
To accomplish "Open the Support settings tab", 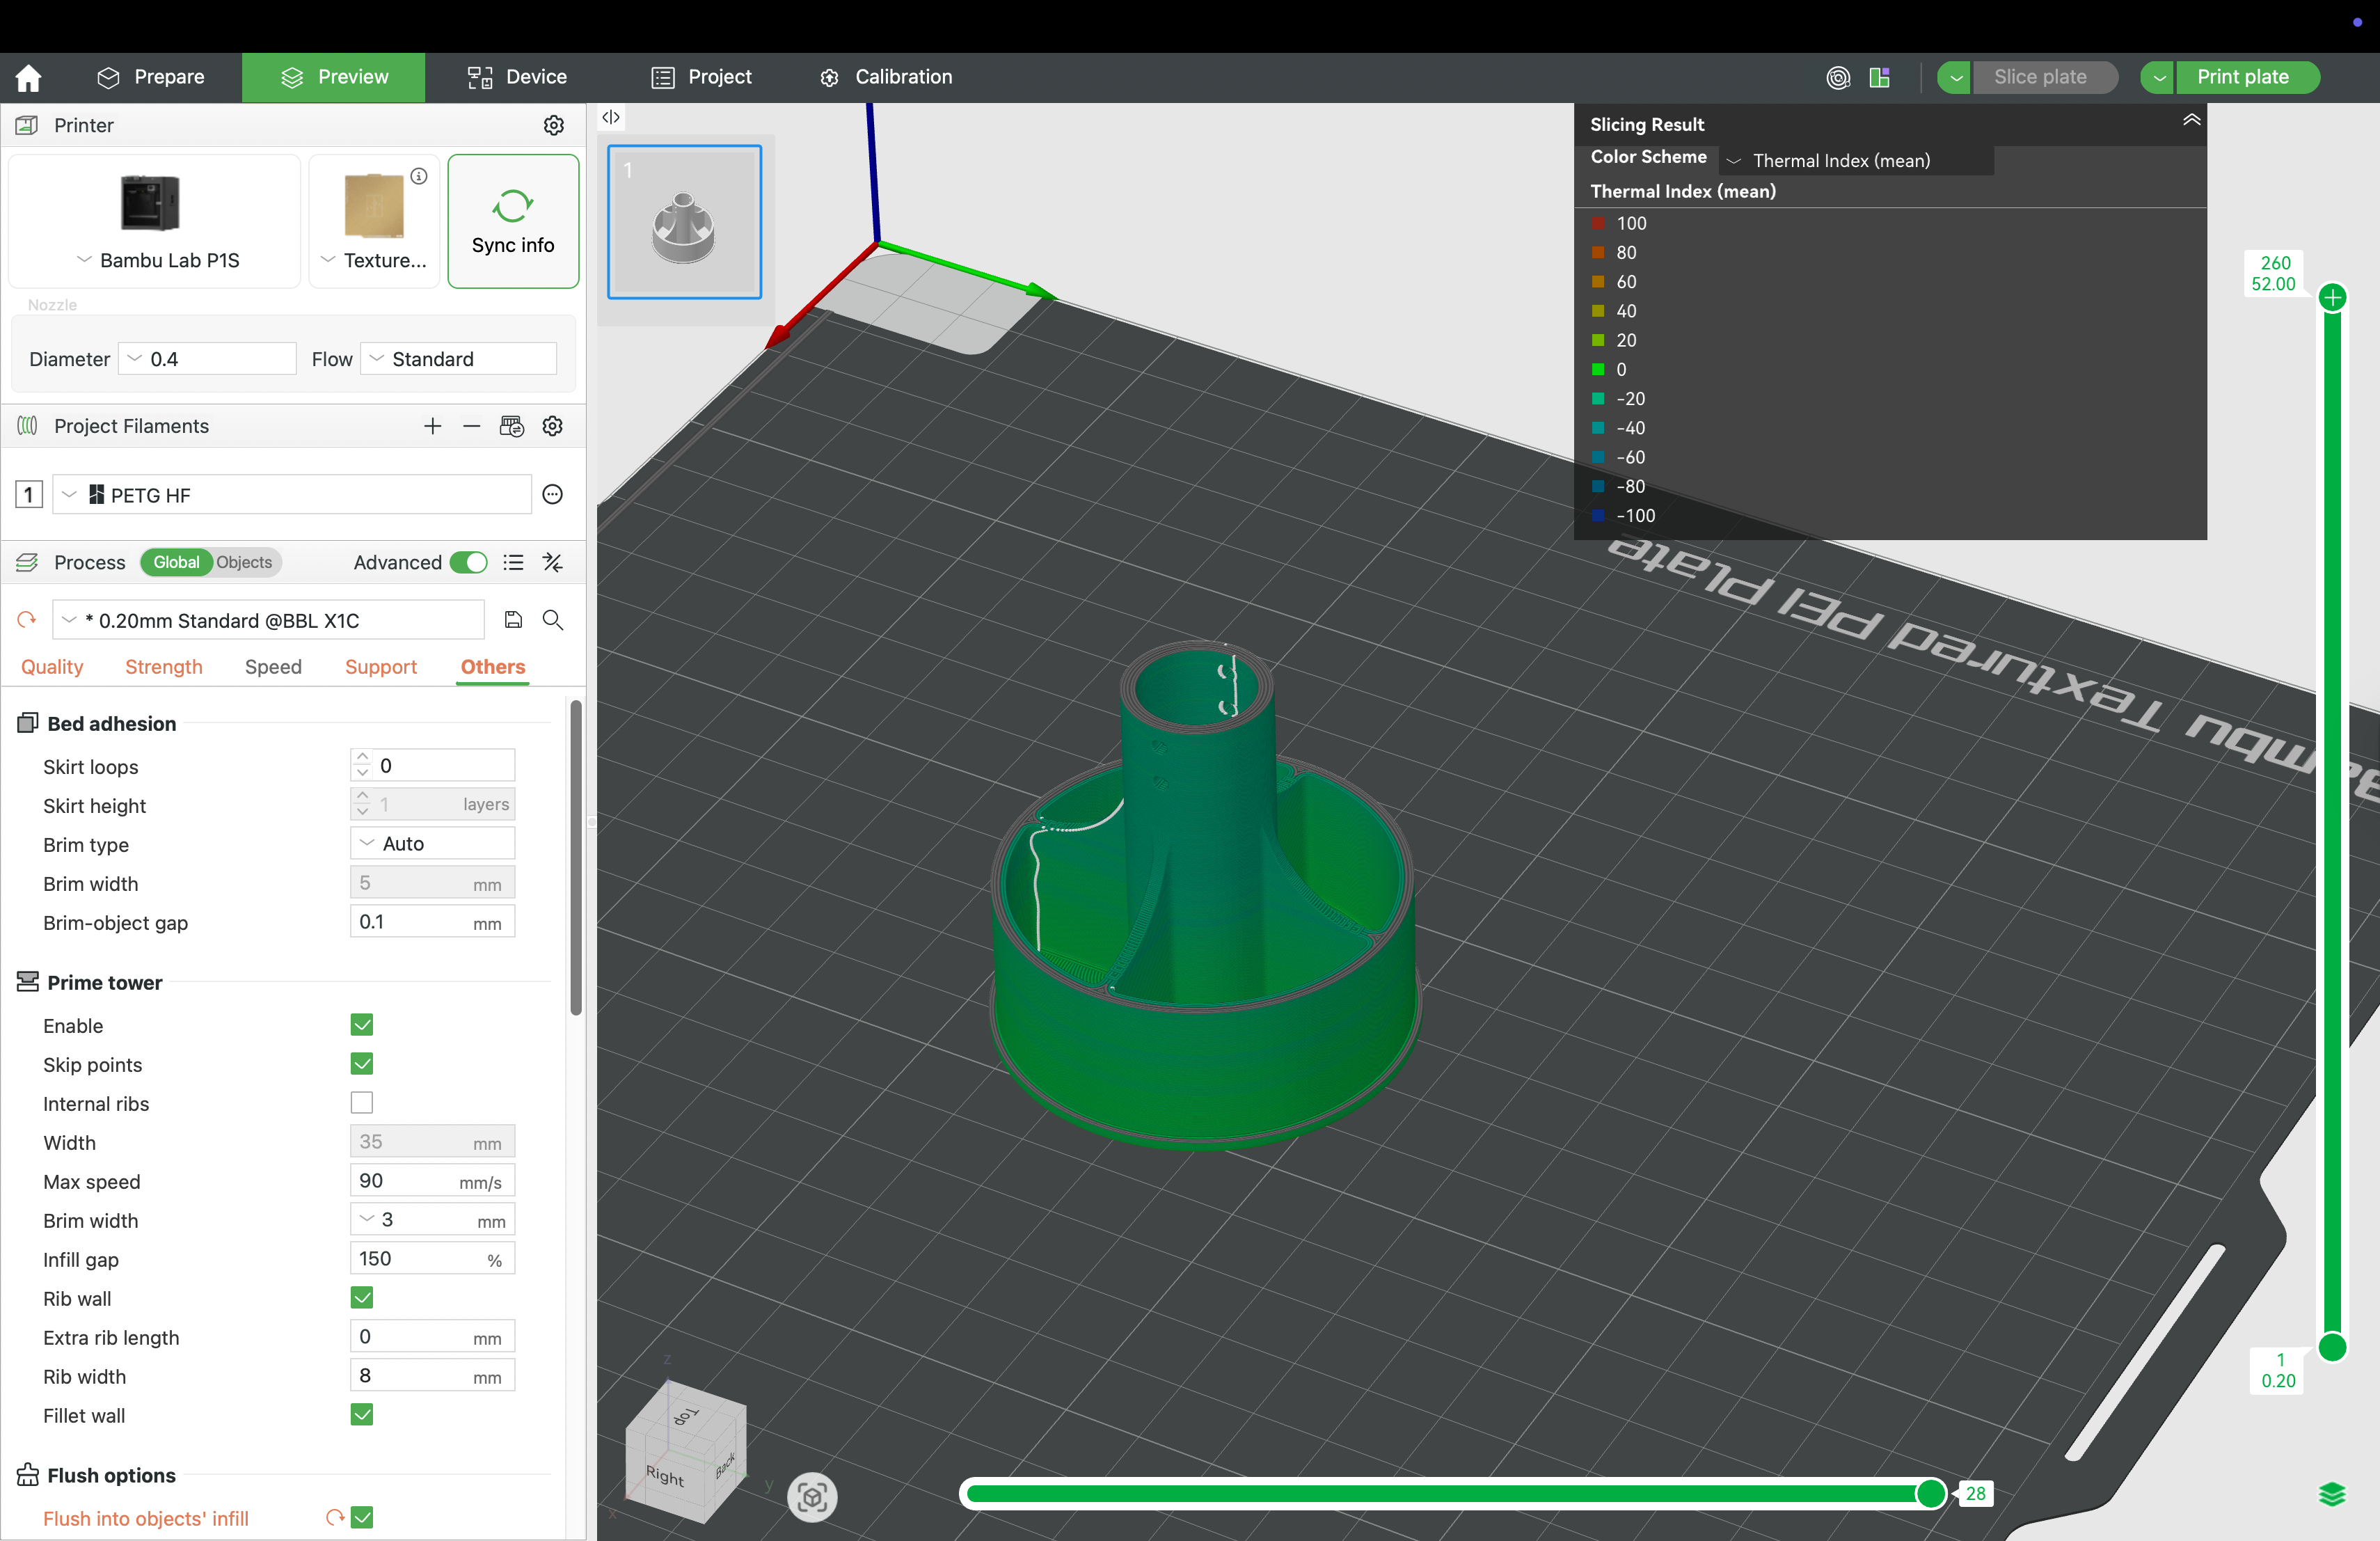I will 380,667.
